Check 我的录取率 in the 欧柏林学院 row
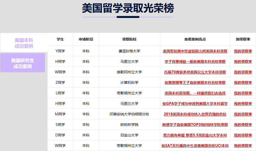Screen dimensions: 256x151 click(x=243, y=125)
